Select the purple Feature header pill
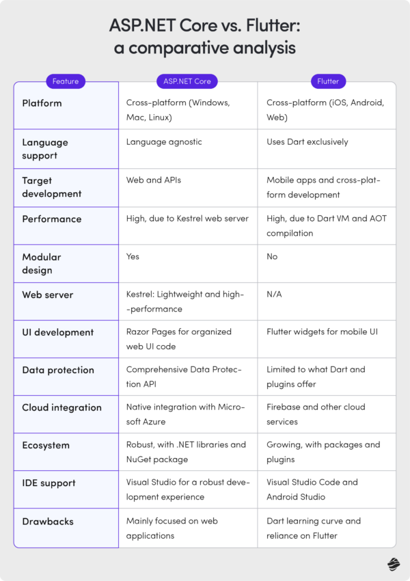This screenshot has width=410, height=581. 66,81
